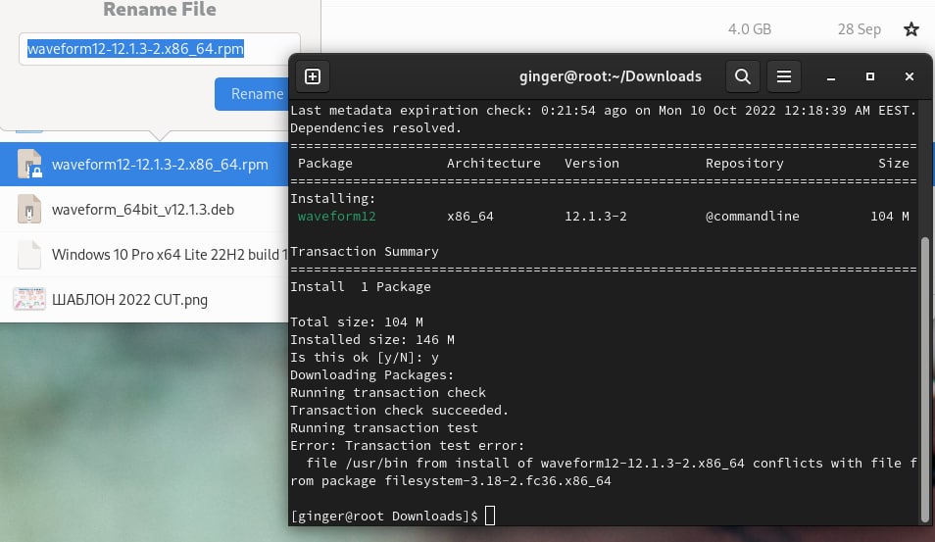Click the 4.0 GB size value
The height and width of the screenshot is (542, 935).
pyautogui.click(x=750, y=29)
